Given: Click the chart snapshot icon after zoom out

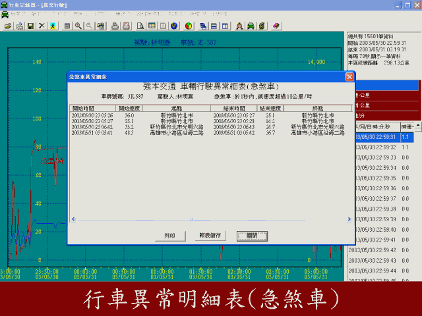Looking at the screenshot, I should (x=101, y=26).
